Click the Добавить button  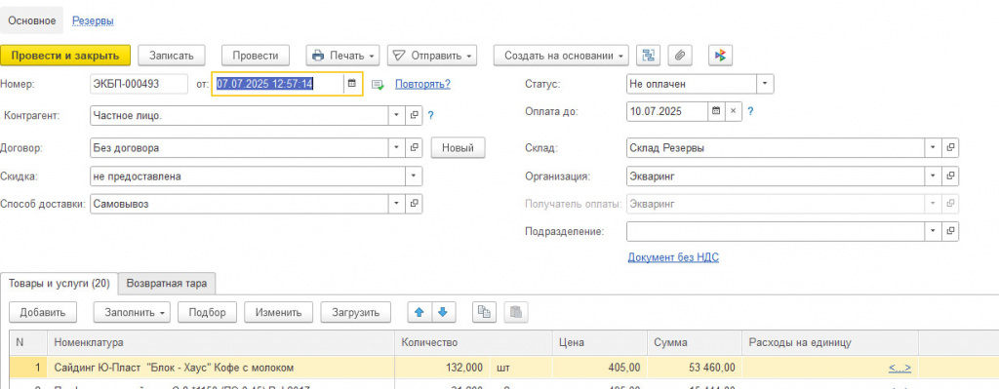pos(43,312)
